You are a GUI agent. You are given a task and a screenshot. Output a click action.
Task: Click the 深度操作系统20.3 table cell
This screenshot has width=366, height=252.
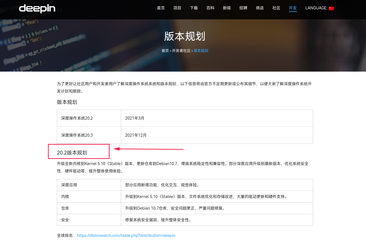(89, 135)
